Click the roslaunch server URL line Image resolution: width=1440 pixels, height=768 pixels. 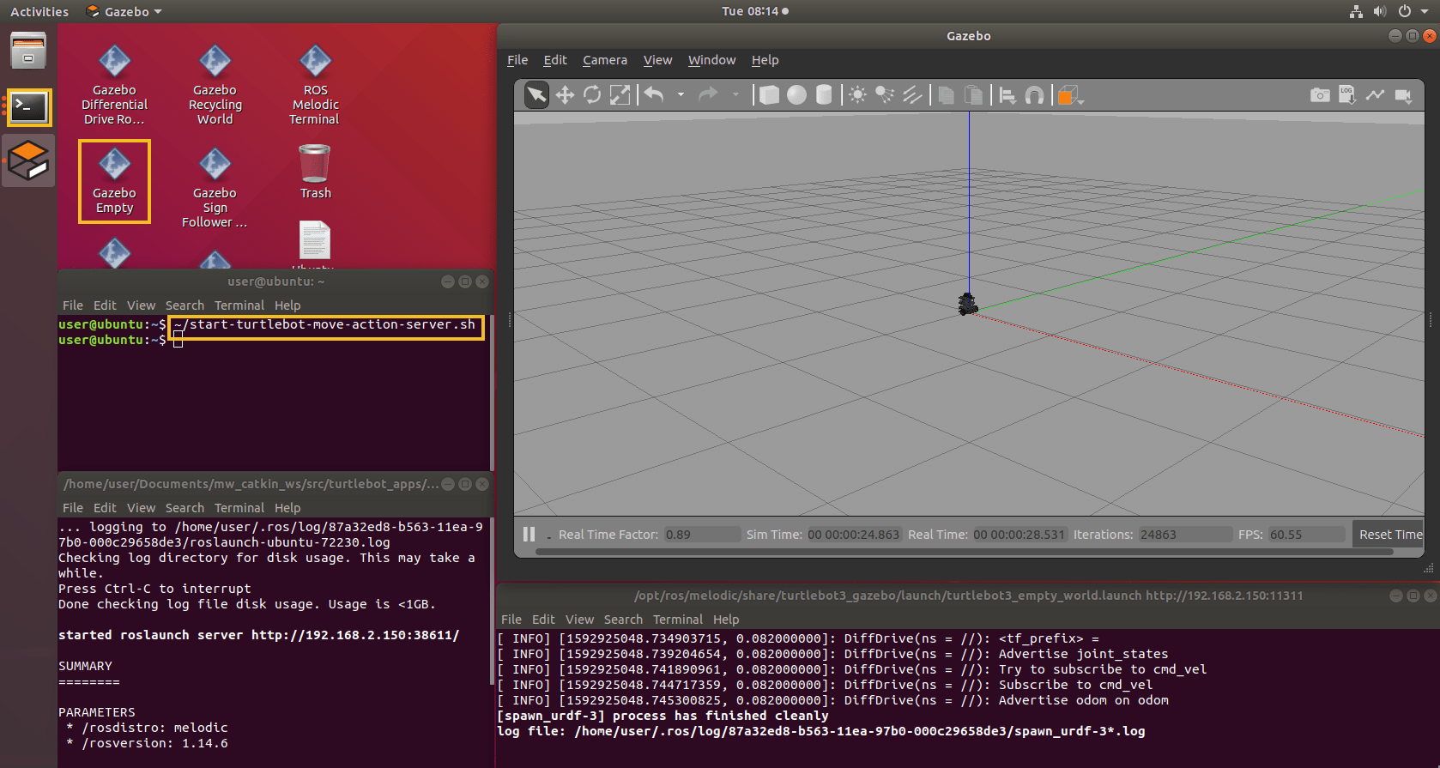(259, 635)
